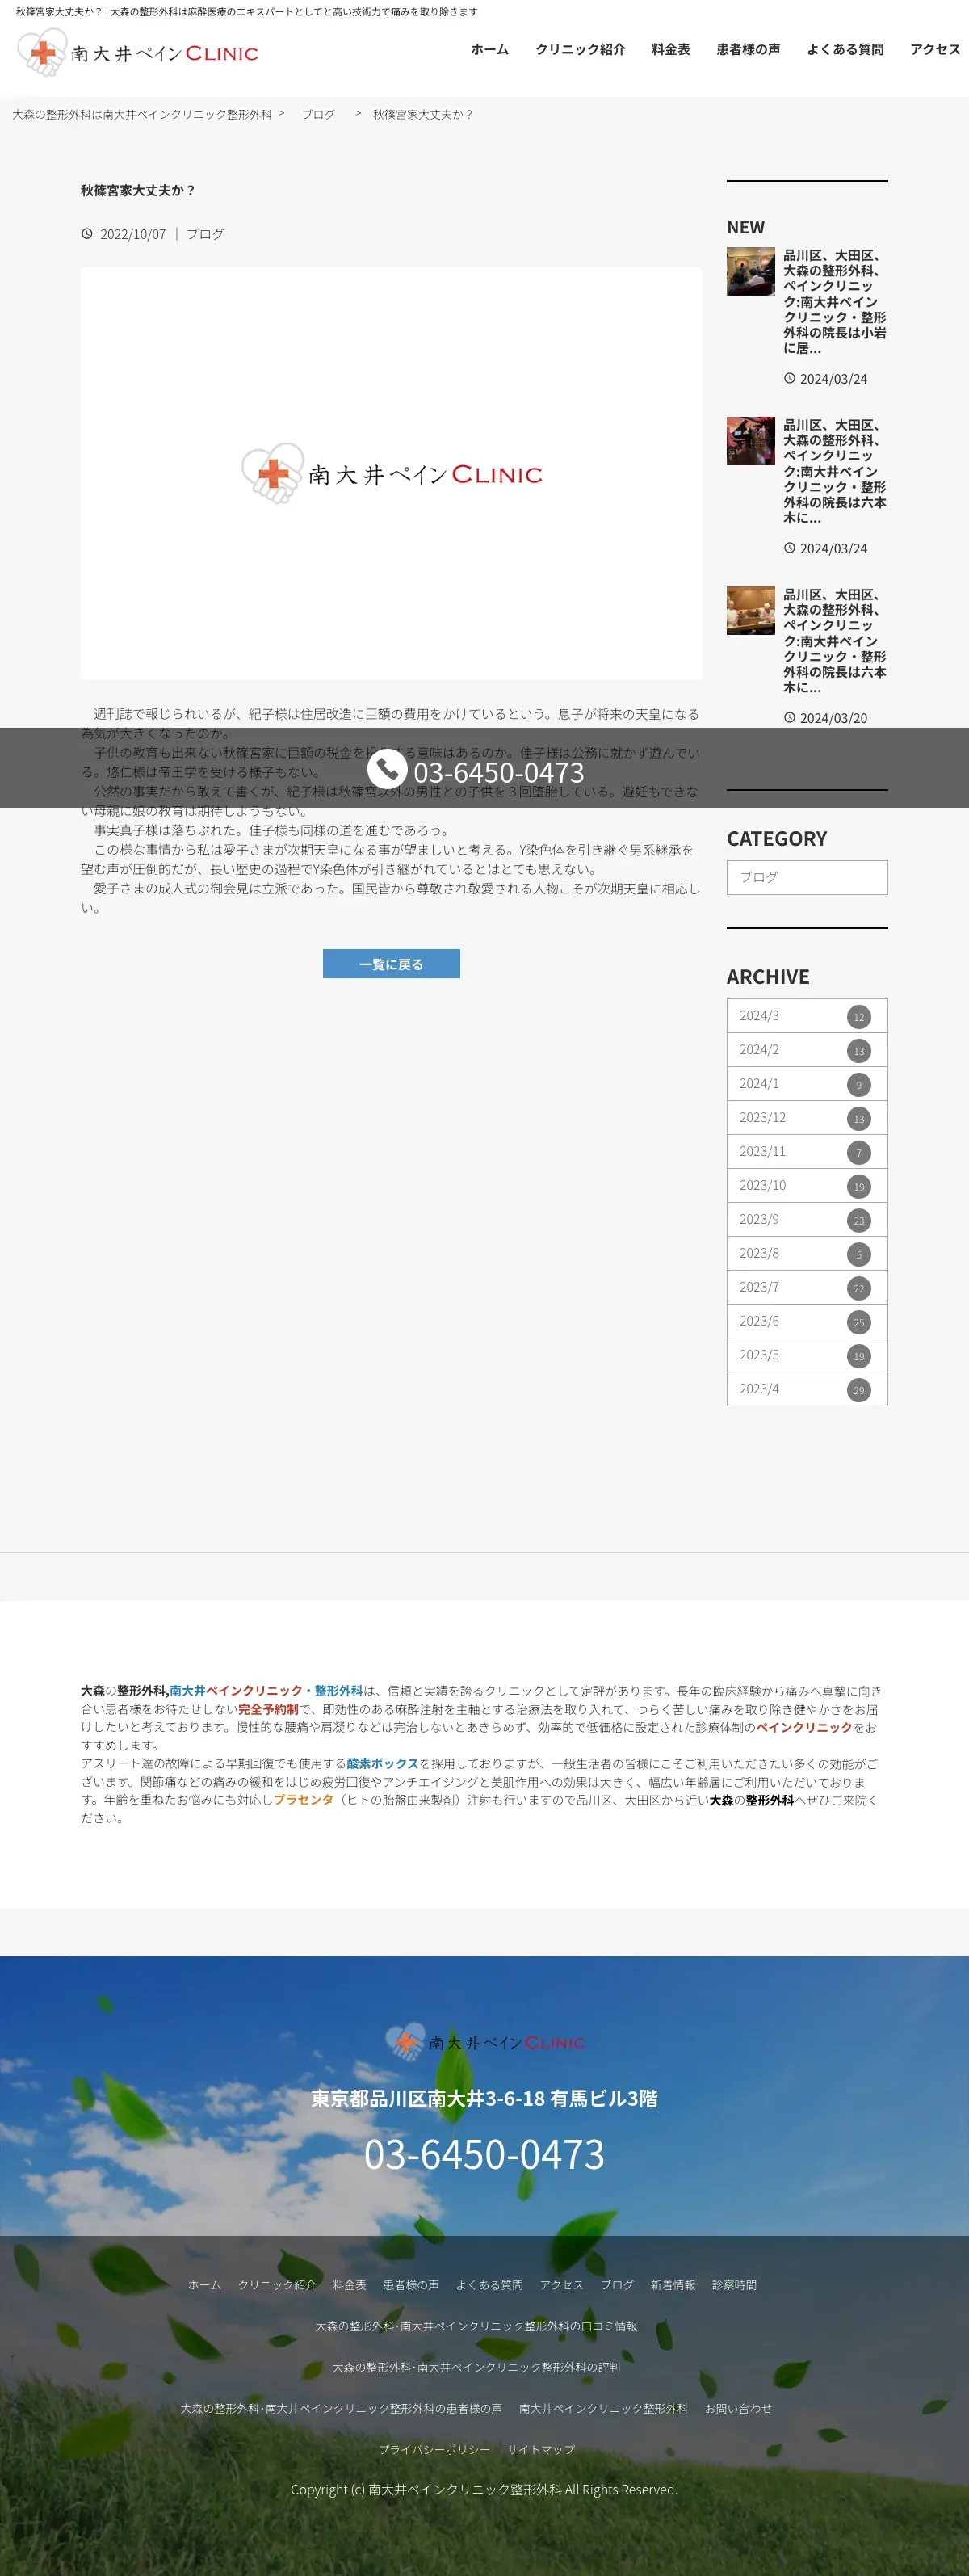Click the 完全予約制 link in description
Screen dimensions: 969x2576
(x=268, y=1709)
